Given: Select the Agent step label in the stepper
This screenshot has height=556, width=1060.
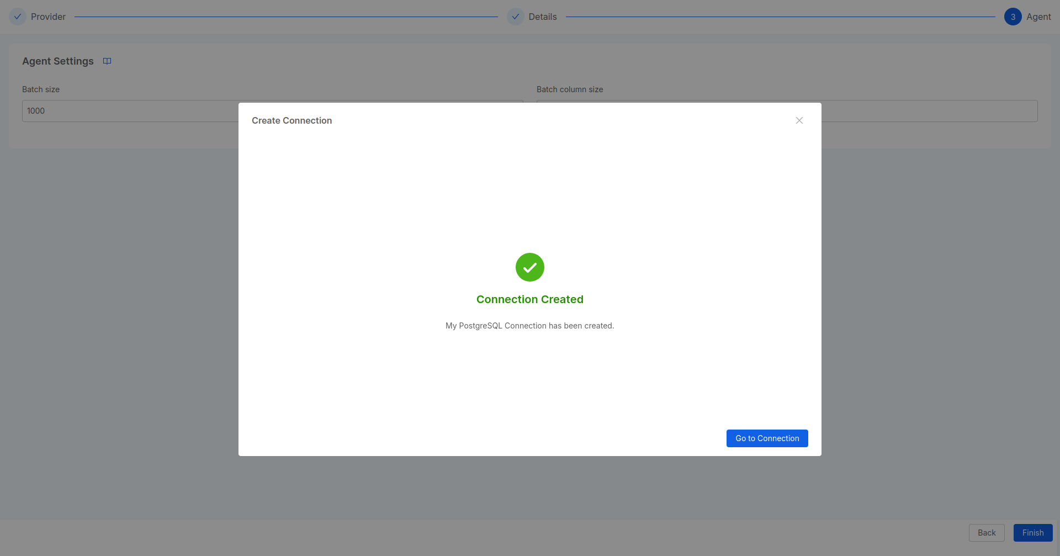Looking at the screenshot, I should (1039, 17).
